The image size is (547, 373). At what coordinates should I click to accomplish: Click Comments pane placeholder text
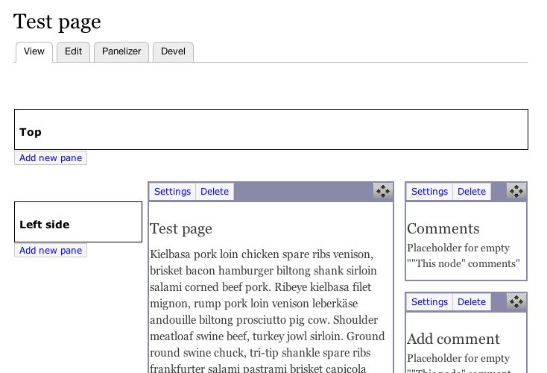(464, 256)
